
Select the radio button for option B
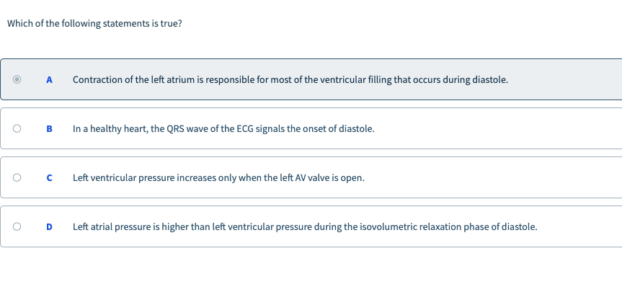pyautogui.click(x=17, y=128)
